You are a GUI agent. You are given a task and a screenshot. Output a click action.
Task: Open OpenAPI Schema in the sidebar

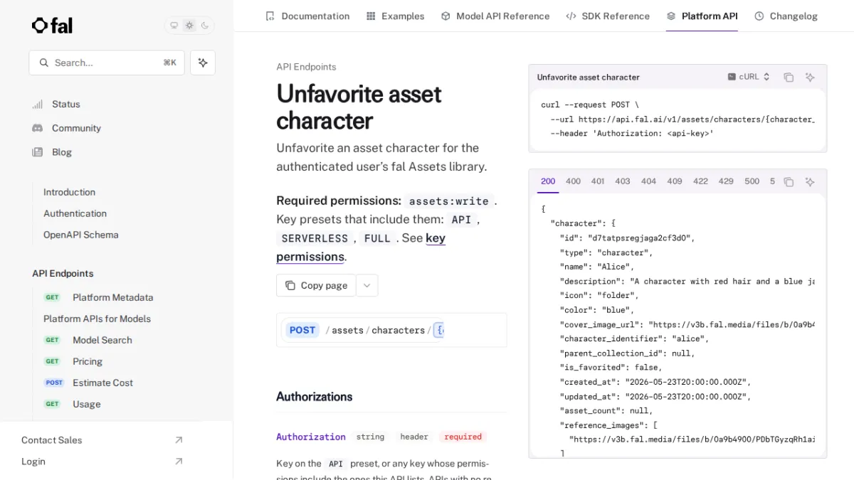point(80,235)
